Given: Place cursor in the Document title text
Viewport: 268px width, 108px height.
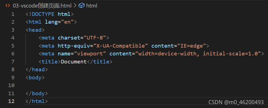Looking at the screenshot, I should (x=74, y=62).
